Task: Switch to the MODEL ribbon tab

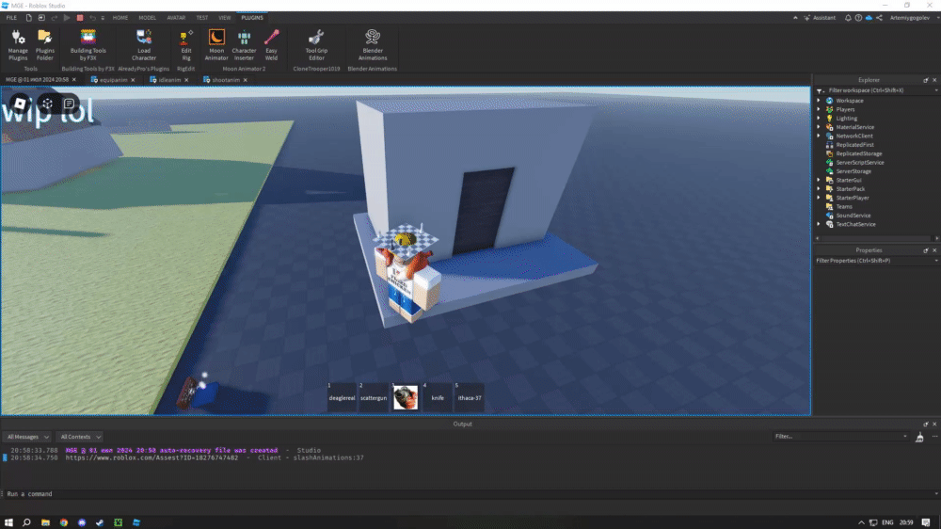Action: pos(147,18)
